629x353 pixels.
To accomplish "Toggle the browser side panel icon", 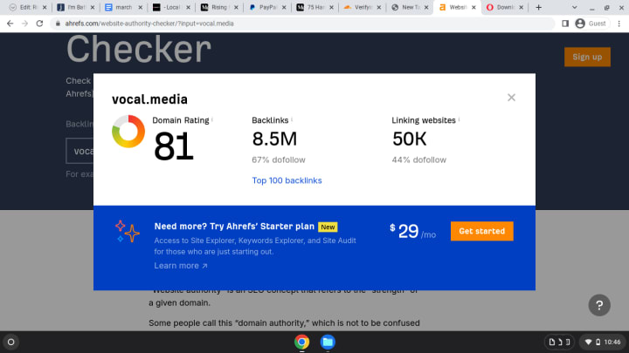I will [x=565, y=24].
